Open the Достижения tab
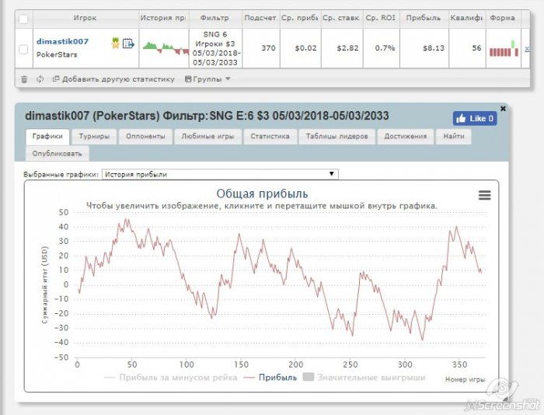The image size is (544, 415). click(405, 136)
